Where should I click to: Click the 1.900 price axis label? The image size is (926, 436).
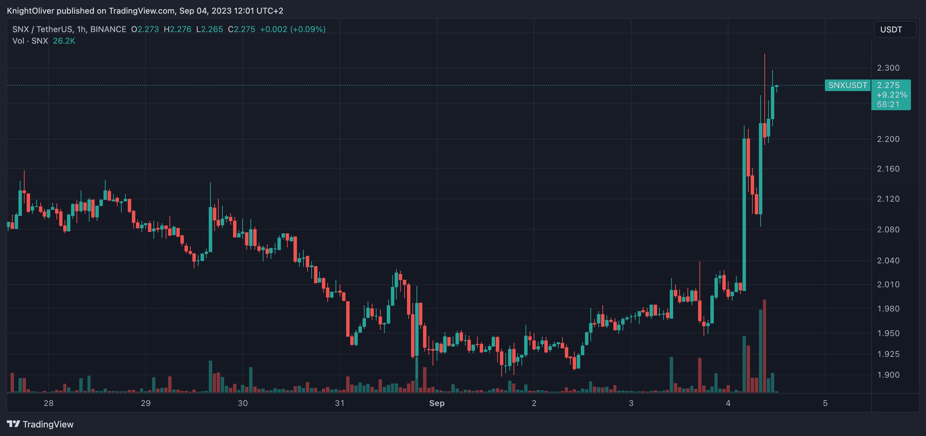click(888, 375)
